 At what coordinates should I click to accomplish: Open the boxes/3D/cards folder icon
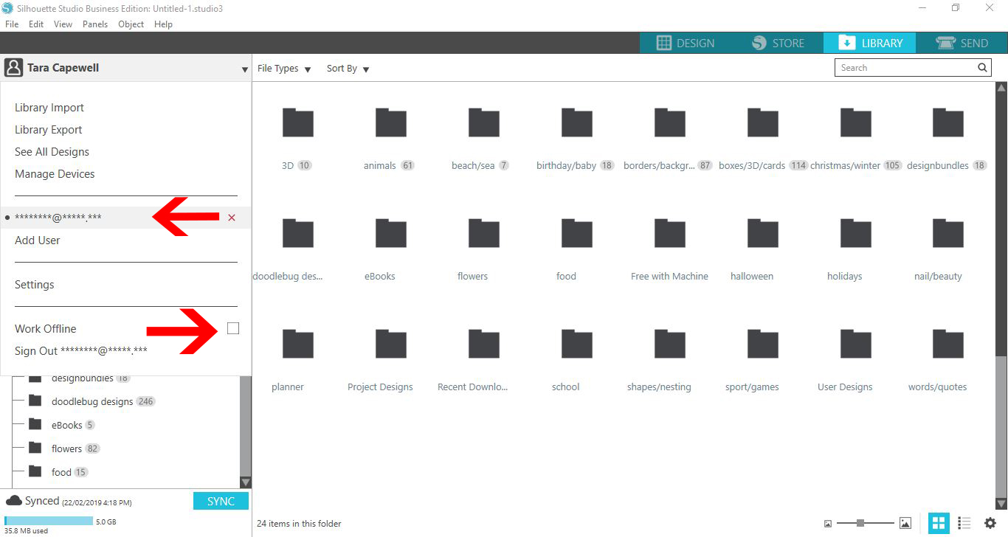(763, 122)
